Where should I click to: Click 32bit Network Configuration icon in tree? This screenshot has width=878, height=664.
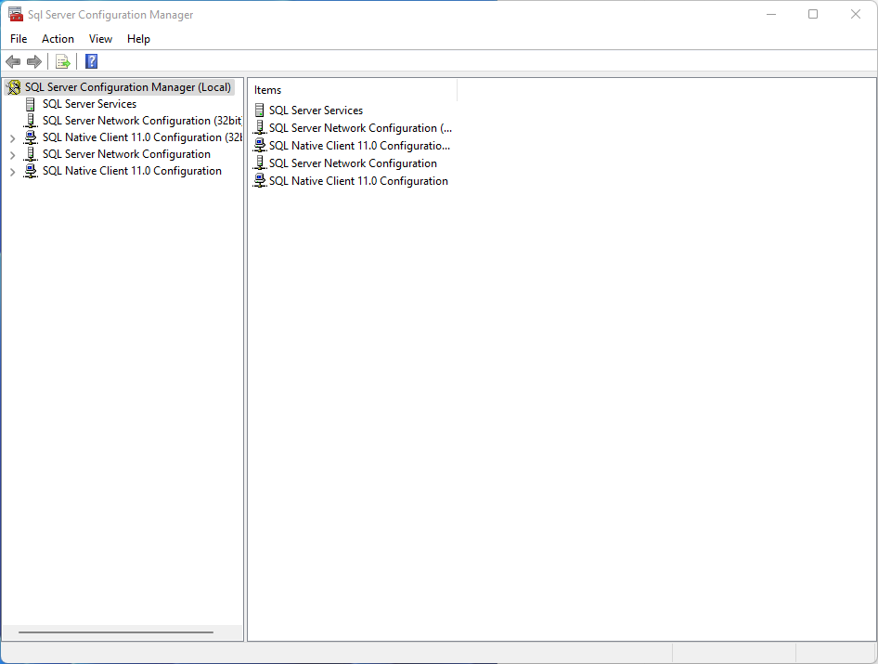coord(31,121)
